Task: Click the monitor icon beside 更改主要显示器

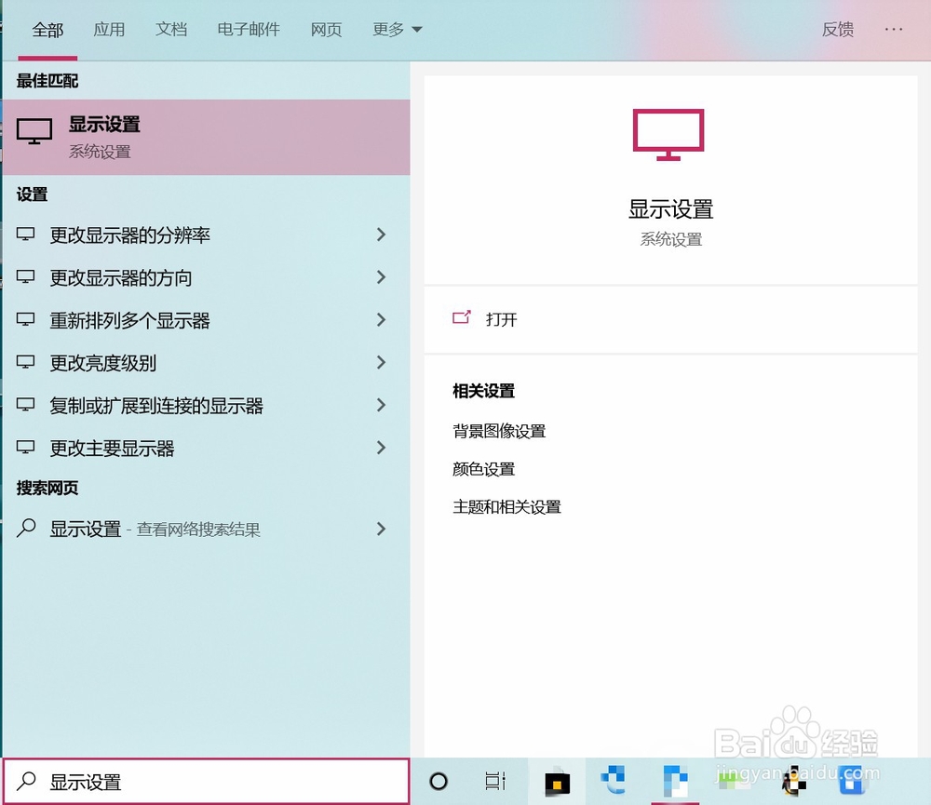Action: coord(25,448)
